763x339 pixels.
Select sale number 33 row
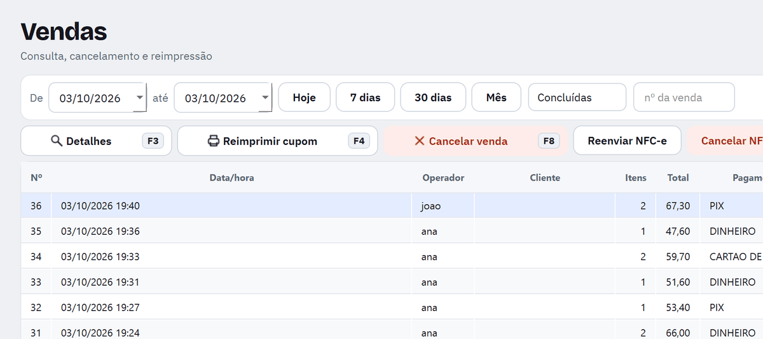tap(392, 282)
